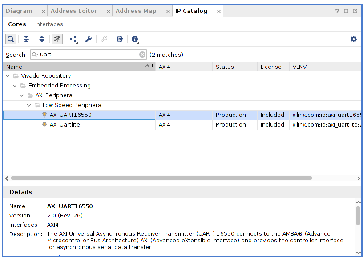Float the panel using the pop-out icon
The image size is (363, 257).
(x=355, y=11)
